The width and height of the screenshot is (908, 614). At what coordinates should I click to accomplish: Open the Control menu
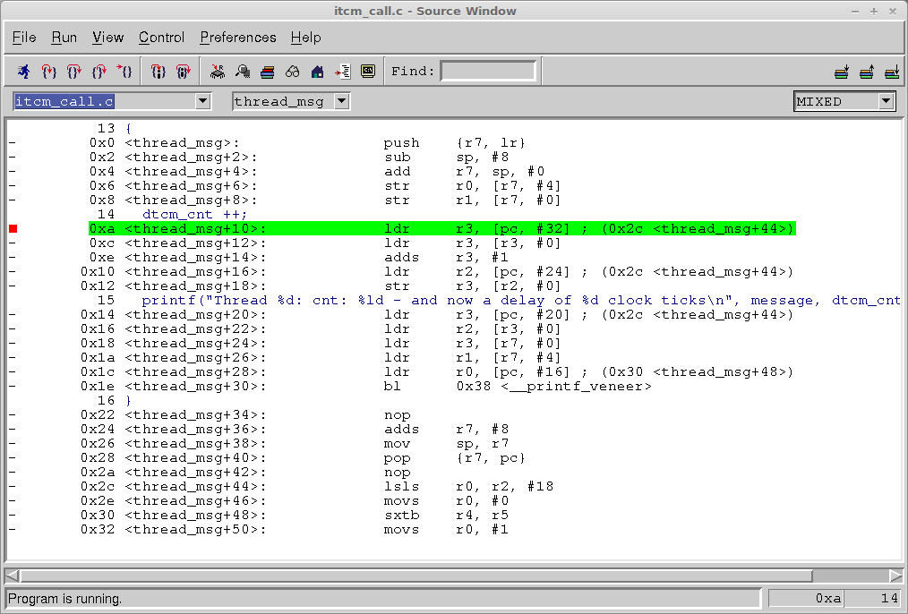point(161,38)
